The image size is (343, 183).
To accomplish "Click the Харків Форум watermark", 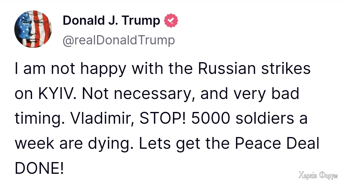I will click(318, 174).
